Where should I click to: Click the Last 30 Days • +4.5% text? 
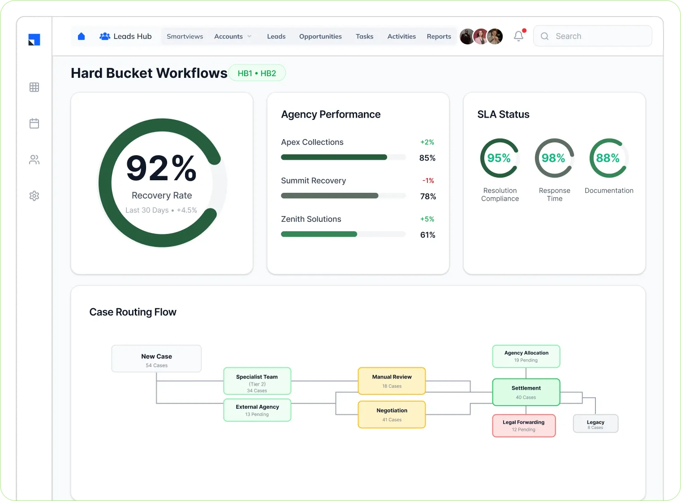tap(161, 210)
